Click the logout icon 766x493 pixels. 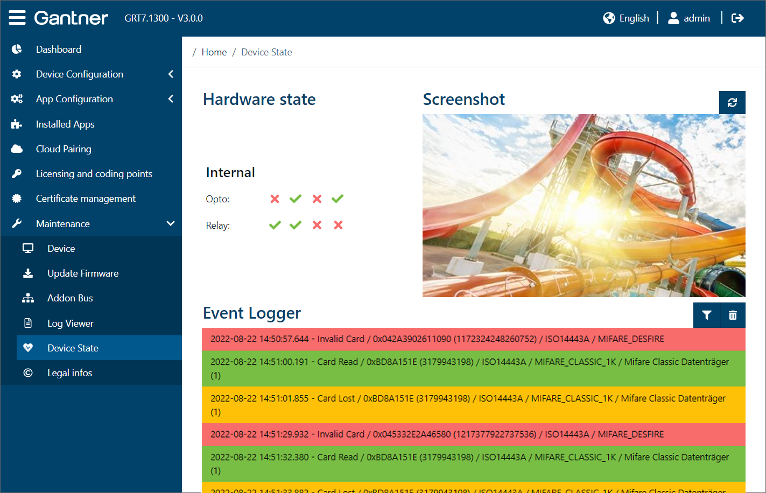(737, 18)
